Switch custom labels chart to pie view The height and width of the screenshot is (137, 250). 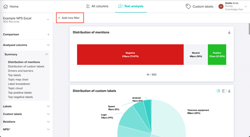pyautogui.click(x=218, y=91)
